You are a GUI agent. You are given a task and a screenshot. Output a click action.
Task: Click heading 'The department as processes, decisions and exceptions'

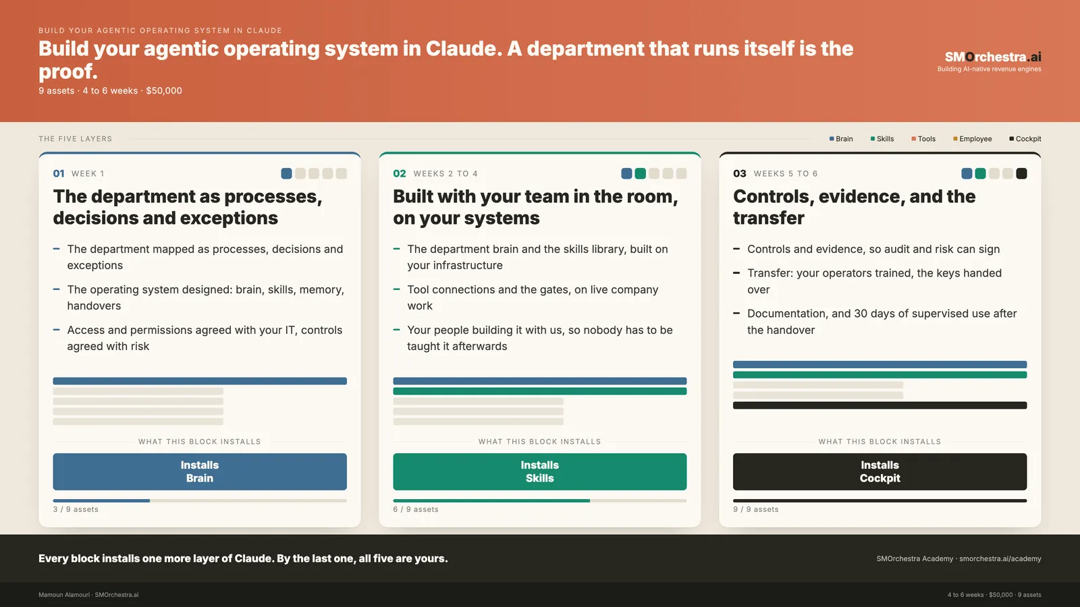click(x=188, y=207)
